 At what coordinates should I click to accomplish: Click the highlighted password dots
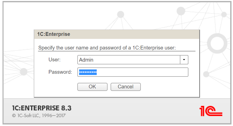pos(88,72)
